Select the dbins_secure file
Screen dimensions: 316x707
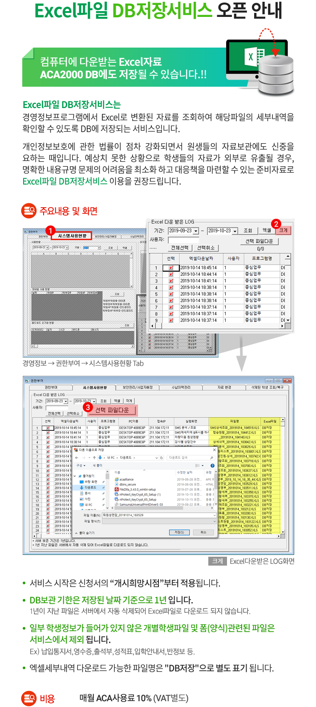(x=125, y=484)
